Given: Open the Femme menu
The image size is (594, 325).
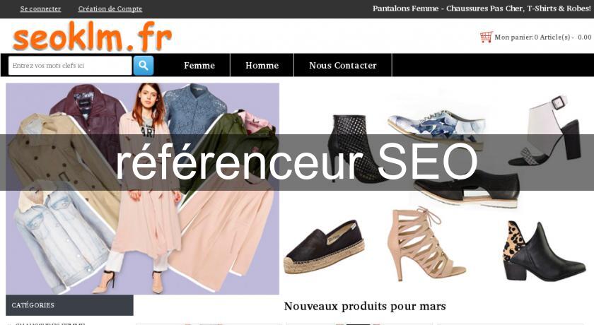Looking at the screenshot, I should coord(199,66).
